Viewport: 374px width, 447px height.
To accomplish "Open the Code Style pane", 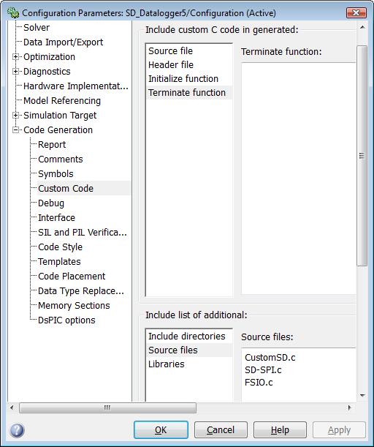I will point(61,247).
